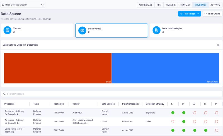Switch to the RUN tab
223x136 pixels.
coord(159,5)
